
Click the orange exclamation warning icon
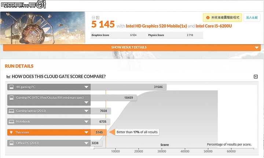pyautogui.click(x=208, y=18)
